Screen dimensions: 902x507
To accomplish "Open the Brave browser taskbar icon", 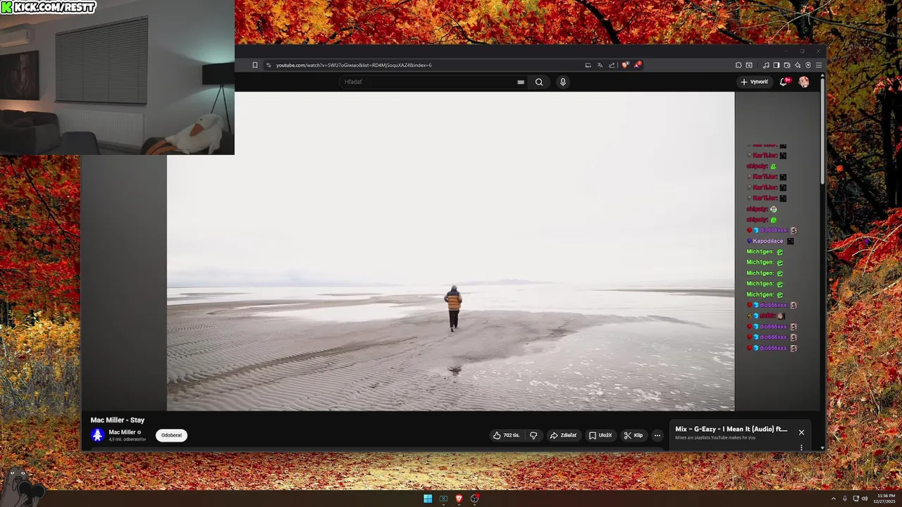I will click(x=459, y=499).
